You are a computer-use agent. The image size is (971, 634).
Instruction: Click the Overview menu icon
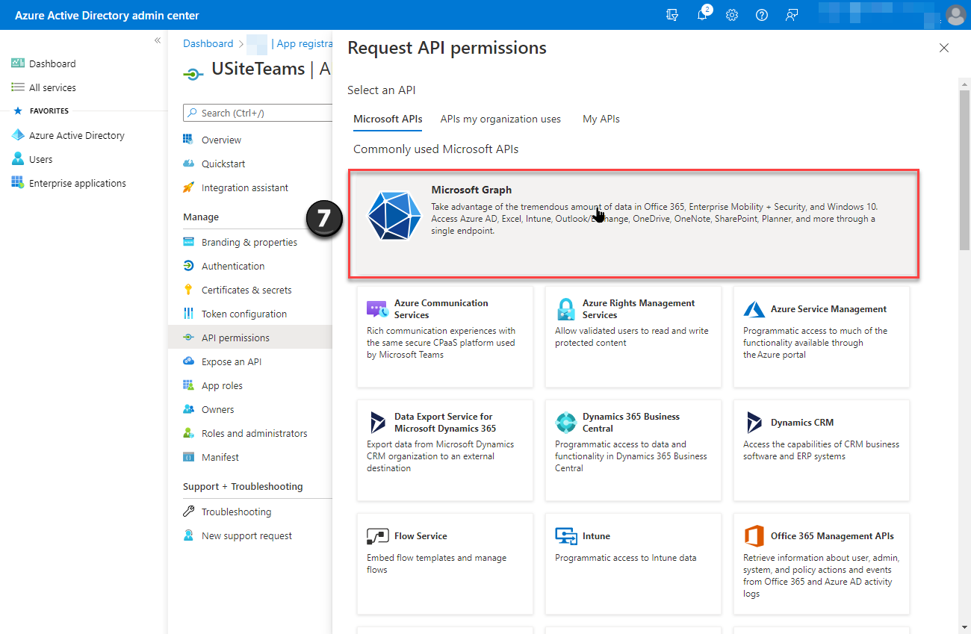tap(188, 140)
